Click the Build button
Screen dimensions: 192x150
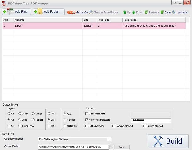[168, 141]
